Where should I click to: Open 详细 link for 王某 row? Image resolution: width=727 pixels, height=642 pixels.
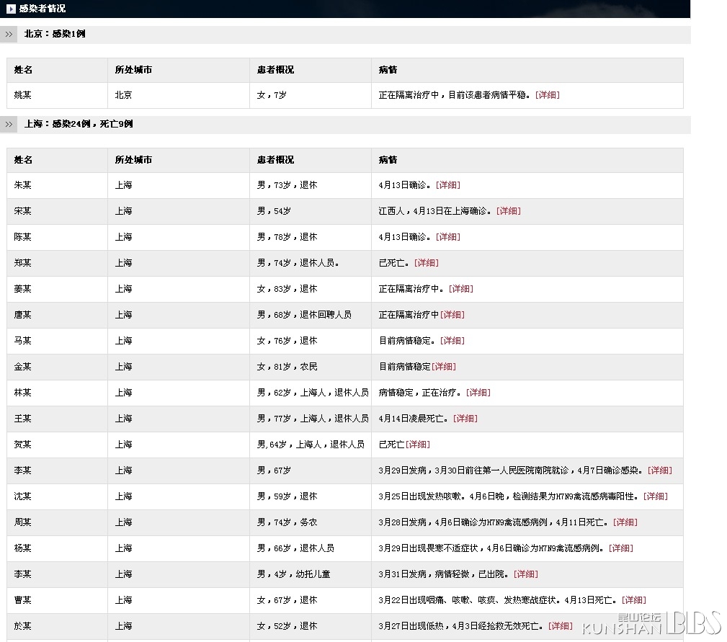pos(465,419)
